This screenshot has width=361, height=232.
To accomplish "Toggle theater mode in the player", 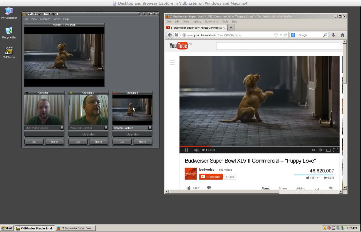I will (x=328, y=150).
